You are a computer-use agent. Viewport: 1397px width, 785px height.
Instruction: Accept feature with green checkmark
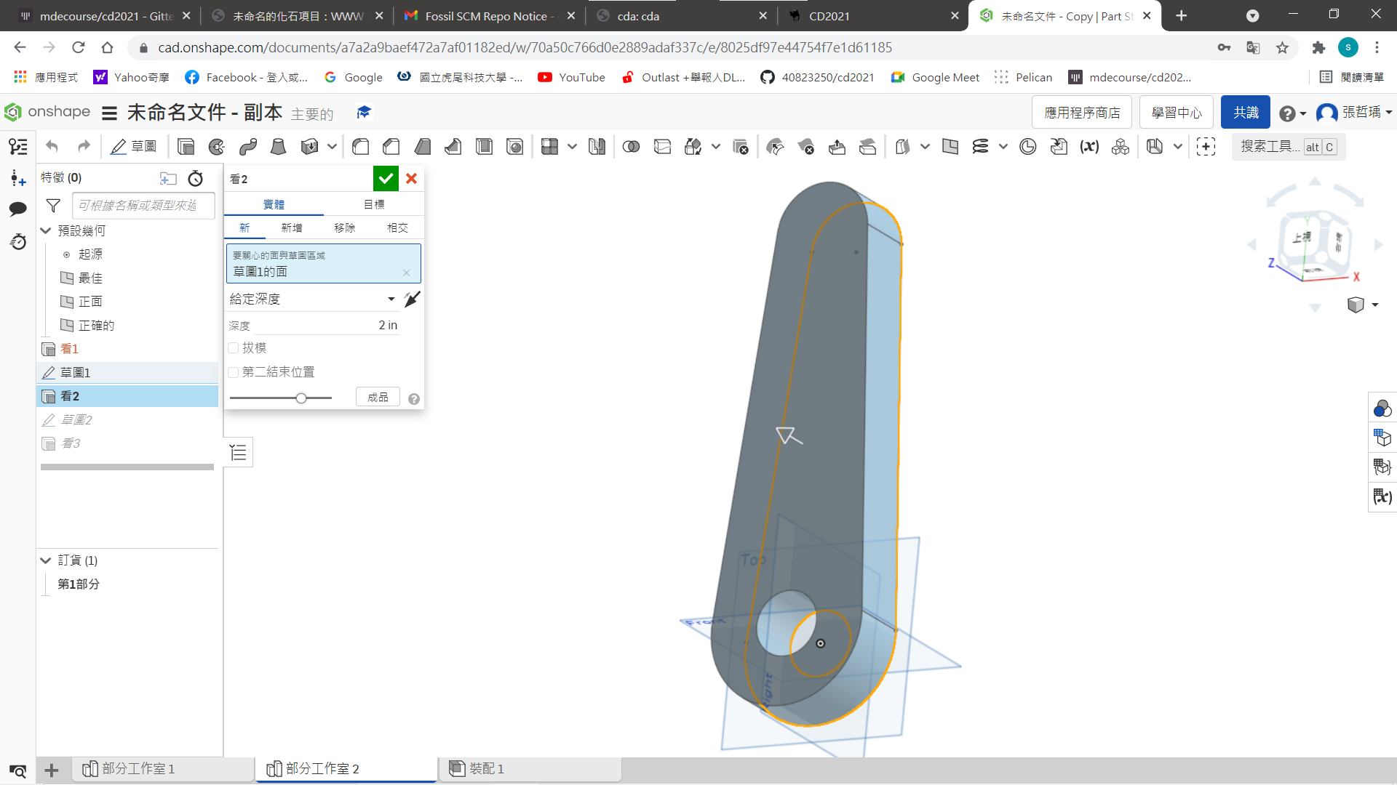click(386, 179)
